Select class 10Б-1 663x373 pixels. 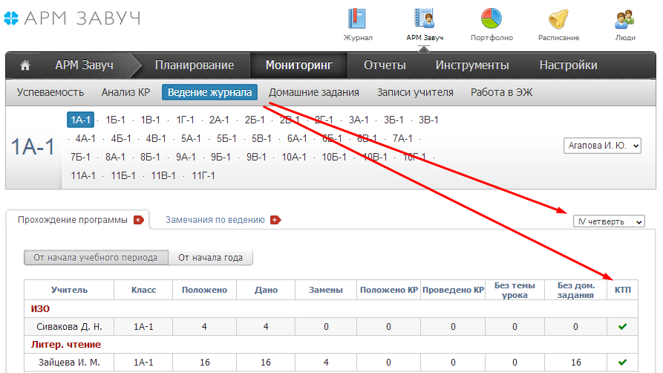pos(334,157)
